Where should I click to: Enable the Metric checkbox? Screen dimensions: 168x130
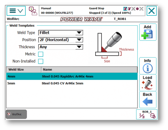[x=41, y=54]
